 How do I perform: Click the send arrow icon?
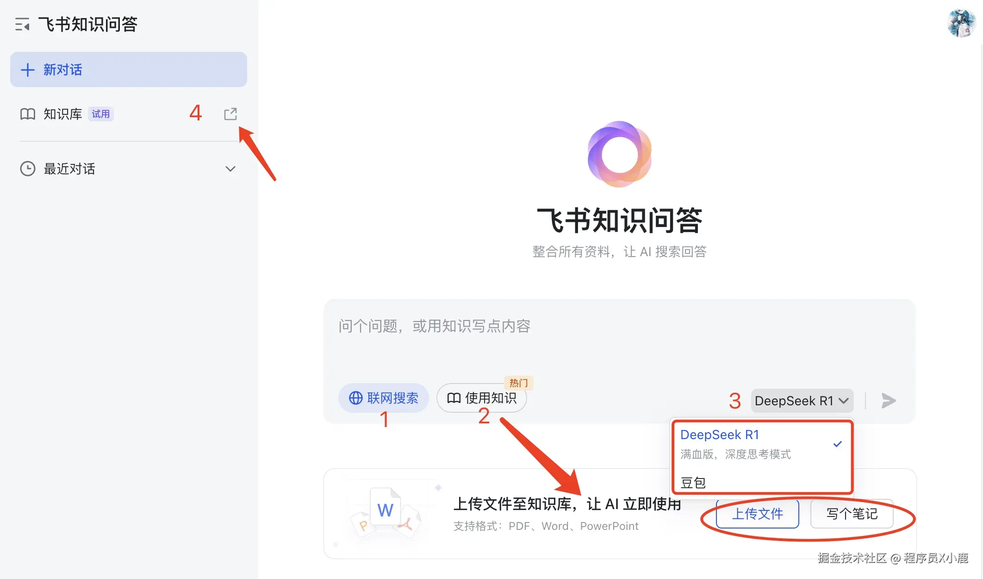tap(888, 401)
